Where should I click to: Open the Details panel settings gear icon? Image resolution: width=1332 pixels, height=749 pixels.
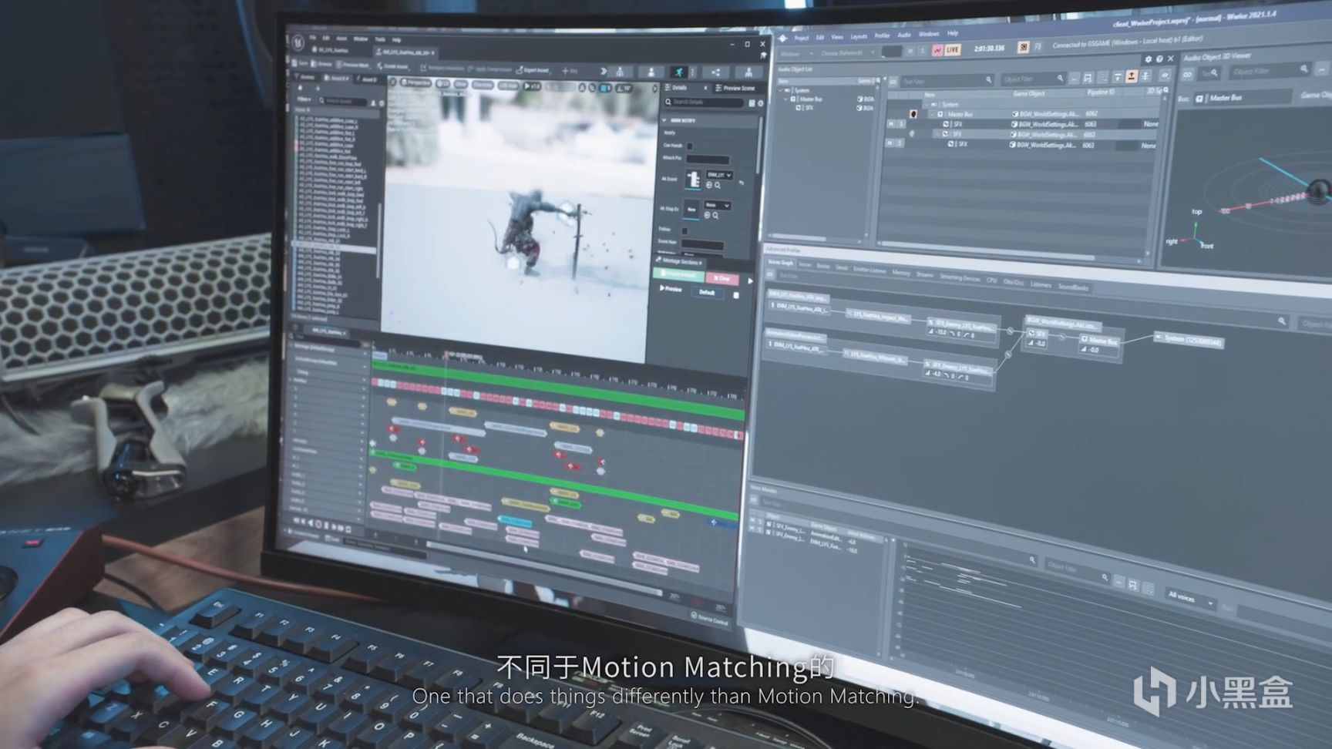[761, 103]
